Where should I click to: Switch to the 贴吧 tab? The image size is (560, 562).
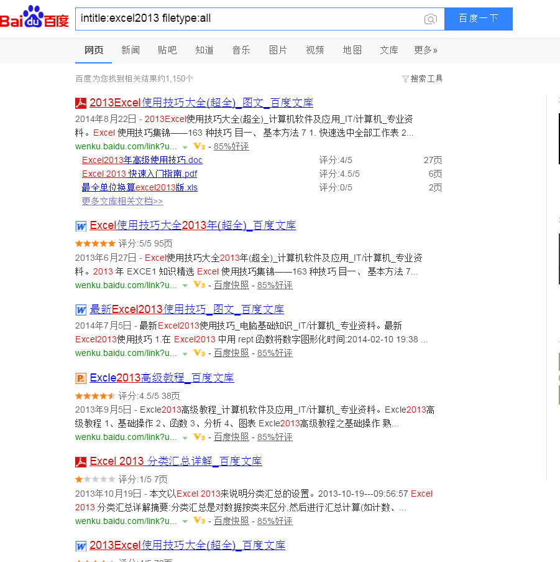(x=167, y=50)
